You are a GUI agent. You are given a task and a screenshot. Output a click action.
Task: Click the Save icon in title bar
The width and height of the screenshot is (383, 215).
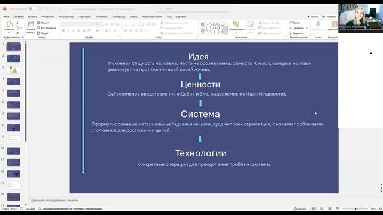(41, 9)
